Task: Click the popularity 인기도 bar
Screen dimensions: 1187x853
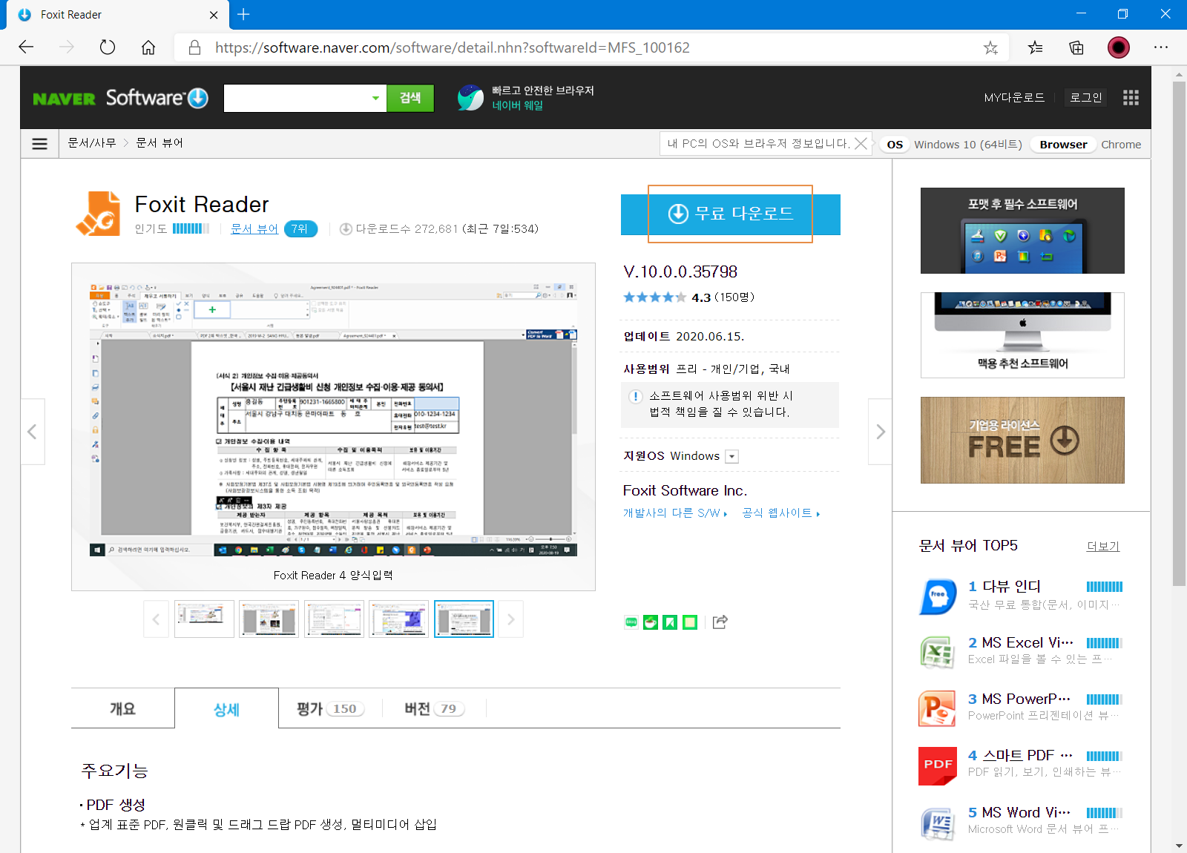Action: pos(191,229)
